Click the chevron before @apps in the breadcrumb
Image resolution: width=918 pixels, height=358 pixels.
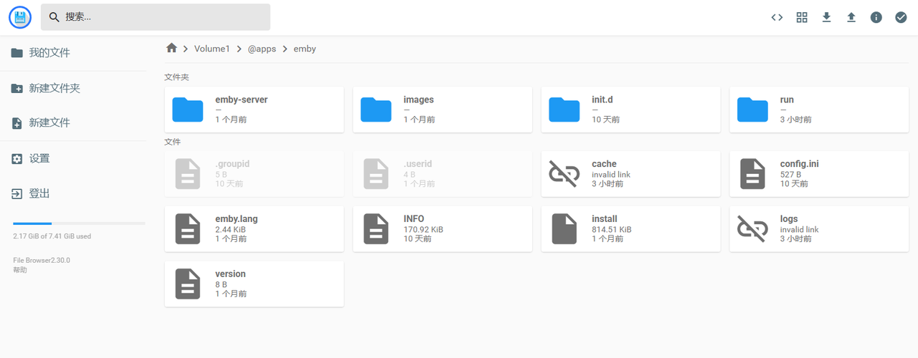(x=240, y=49)
